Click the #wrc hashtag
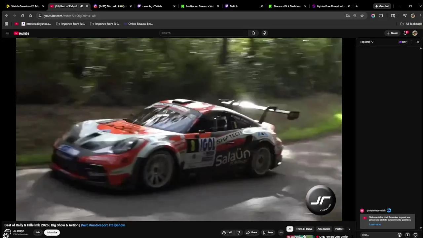 84,225
